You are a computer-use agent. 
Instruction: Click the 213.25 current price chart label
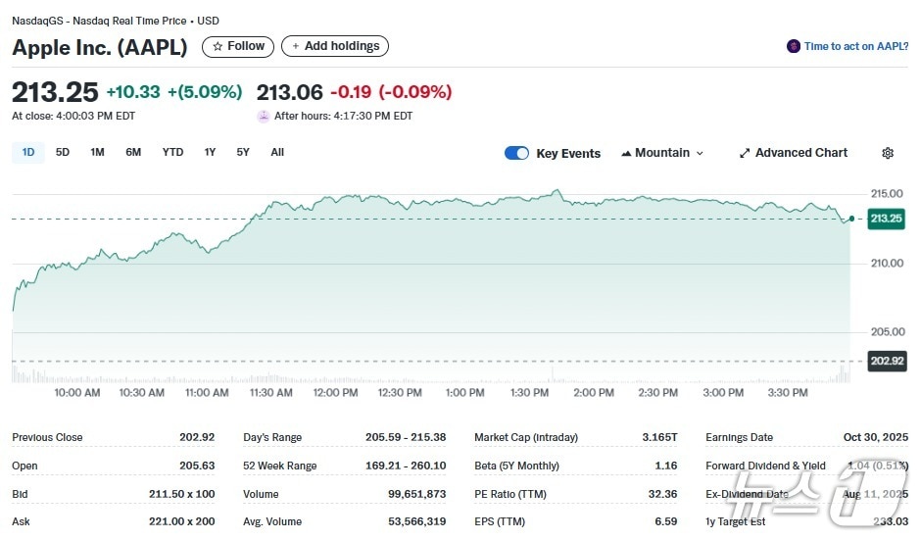pyautogui.click(x=887, y=219)
